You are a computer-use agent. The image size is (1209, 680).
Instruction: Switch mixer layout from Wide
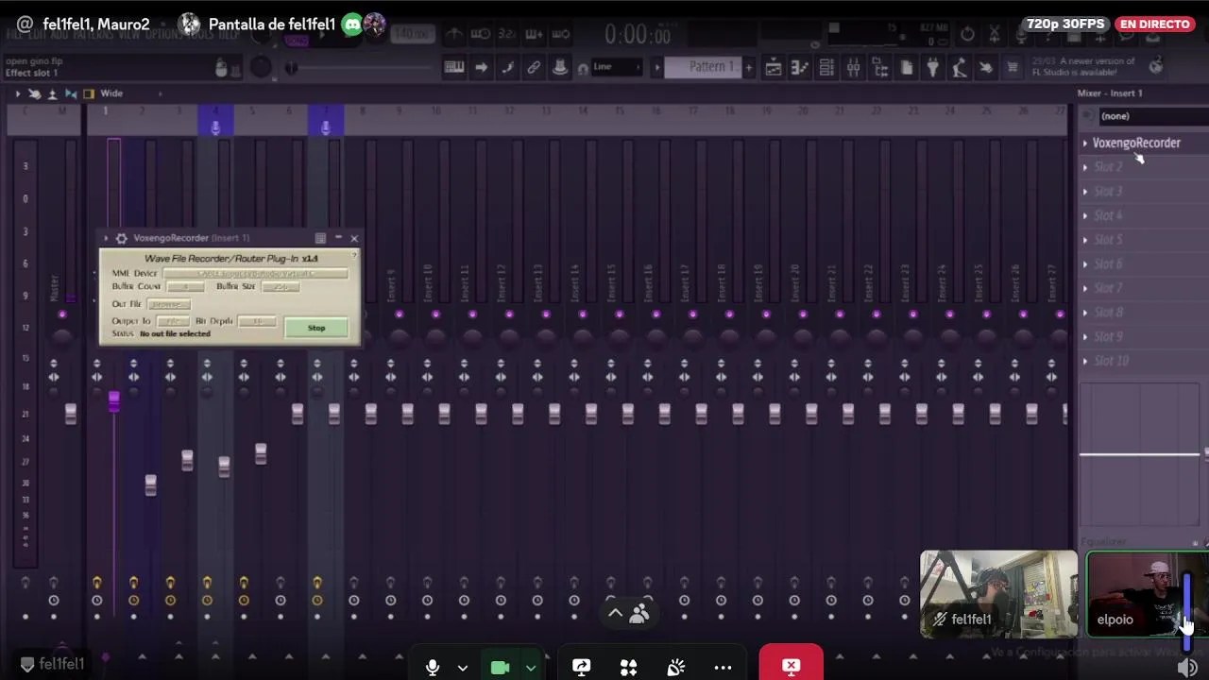click(x=111, y=93)
